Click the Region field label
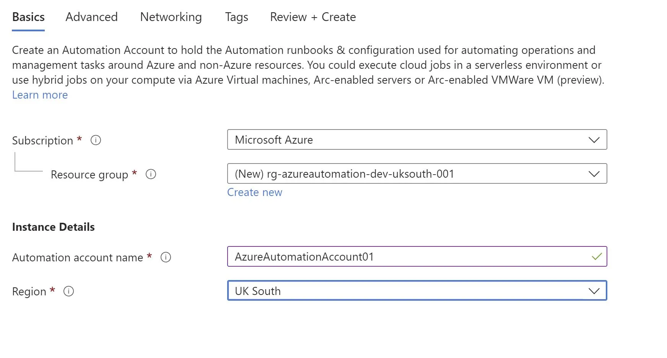The image size is (667, 358). pos(29,292)
